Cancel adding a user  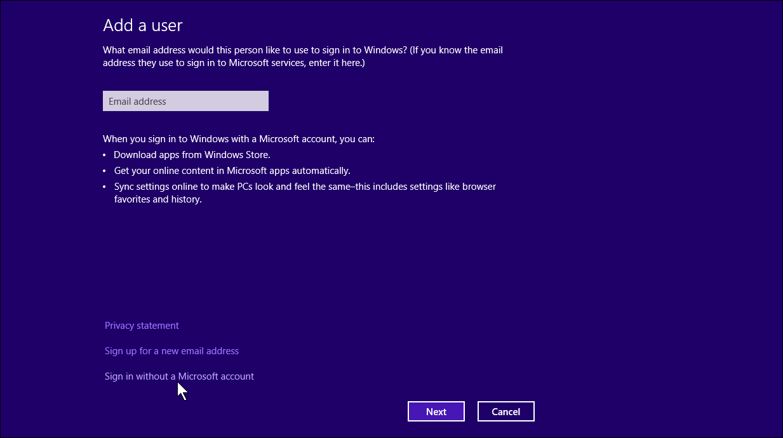point(506,411)
